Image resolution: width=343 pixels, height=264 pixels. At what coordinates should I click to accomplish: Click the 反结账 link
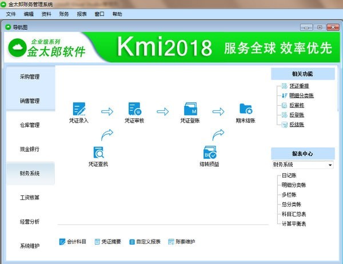pyautogui.click(x=297, y=125)
